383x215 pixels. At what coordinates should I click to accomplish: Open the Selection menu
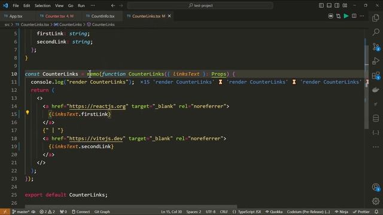tap(42, 5)
